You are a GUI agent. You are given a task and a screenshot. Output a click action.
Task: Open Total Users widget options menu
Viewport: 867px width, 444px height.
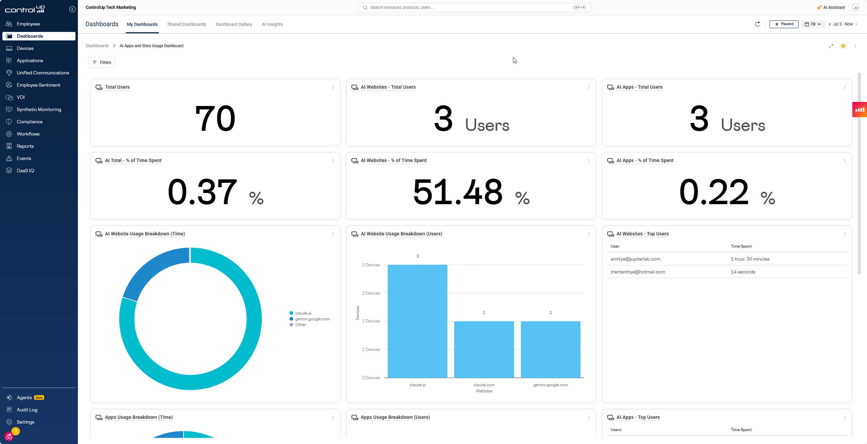tap(333, 87)
